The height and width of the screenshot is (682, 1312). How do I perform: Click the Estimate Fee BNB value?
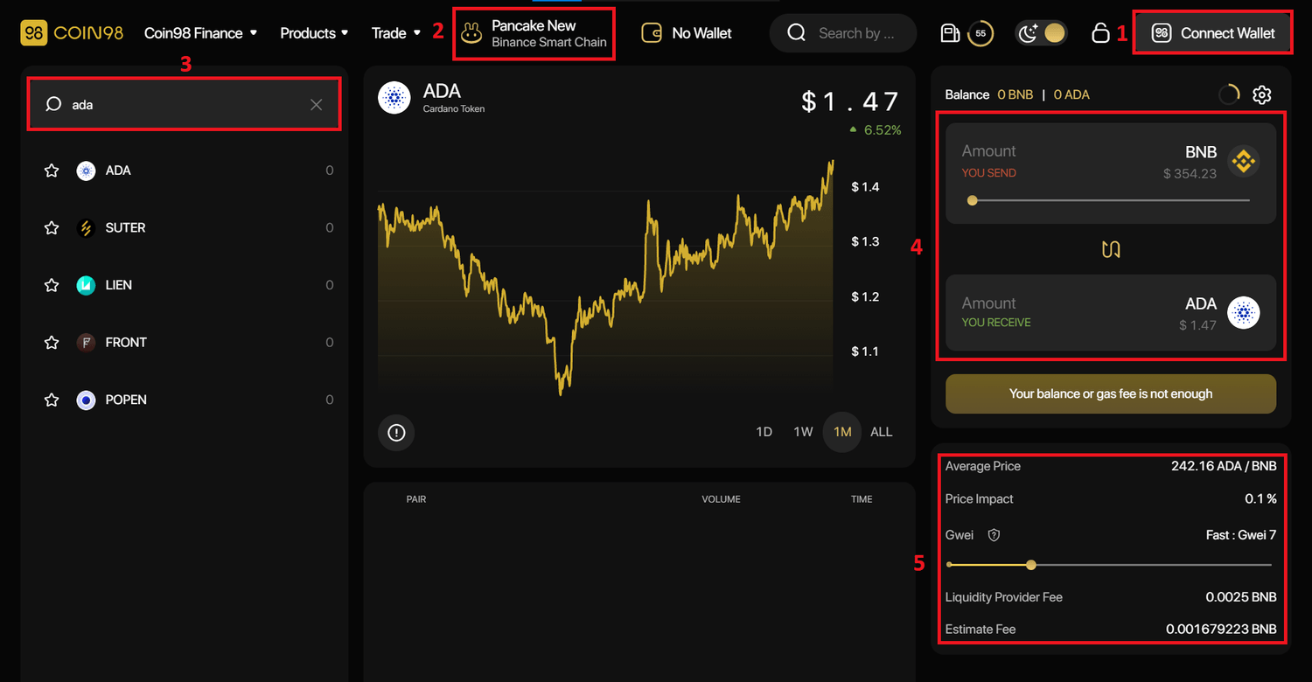point(1221,630)
